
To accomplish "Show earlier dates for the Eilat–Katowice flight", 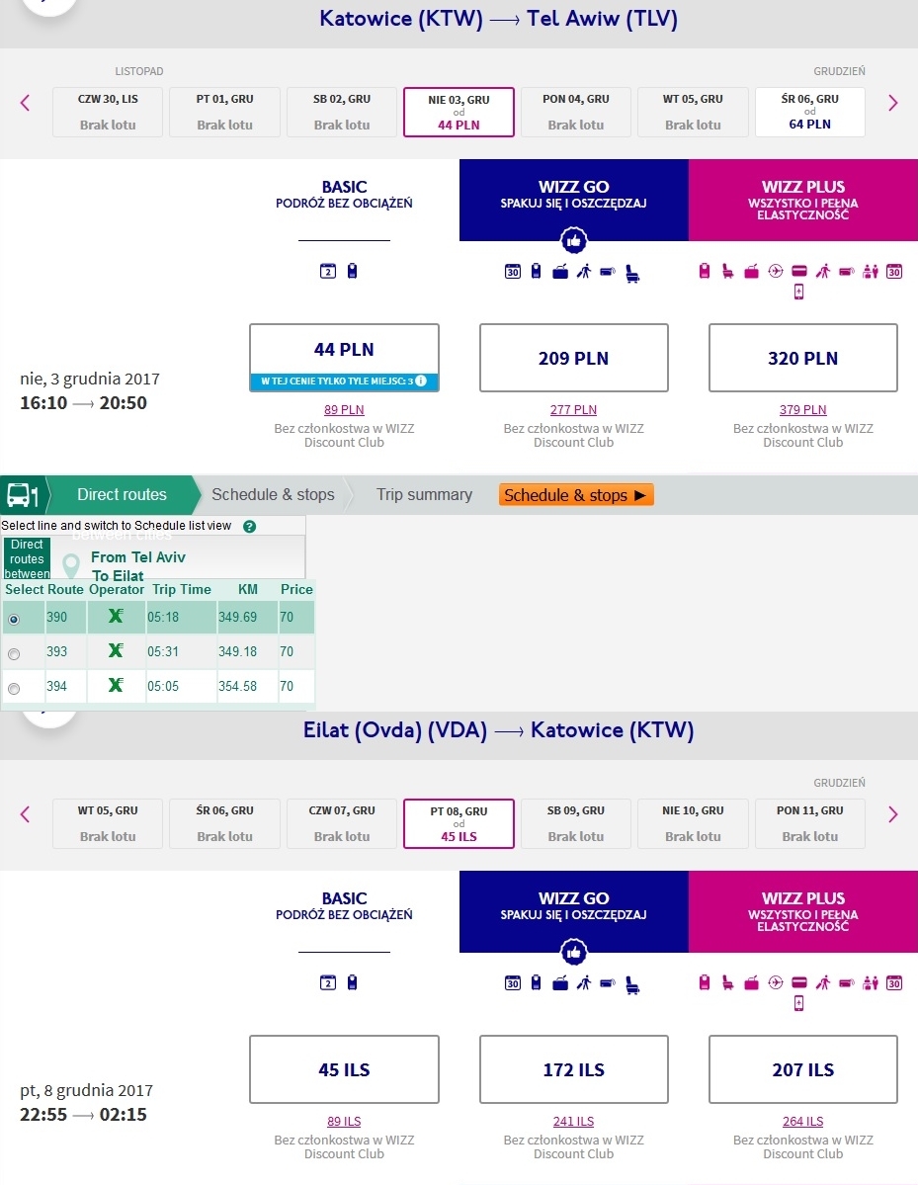I will tap(25, 814).
